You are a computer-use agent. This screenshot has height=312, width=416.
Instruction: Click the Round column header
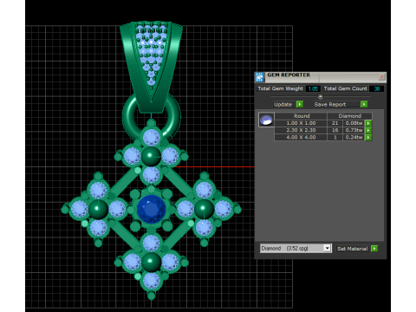[x=301, y=116]
